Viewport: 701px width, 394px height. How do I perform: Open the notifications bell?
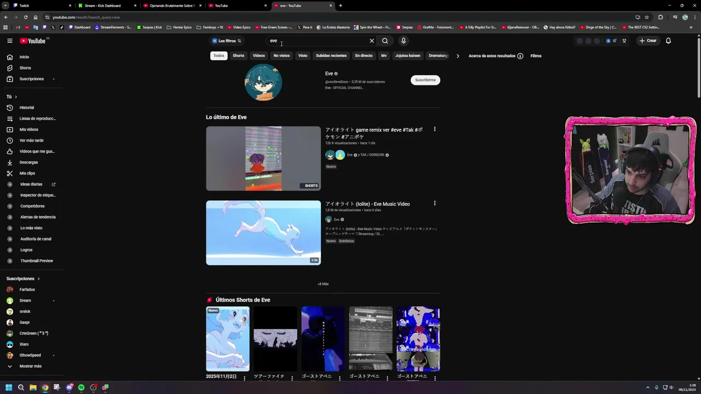668,40
